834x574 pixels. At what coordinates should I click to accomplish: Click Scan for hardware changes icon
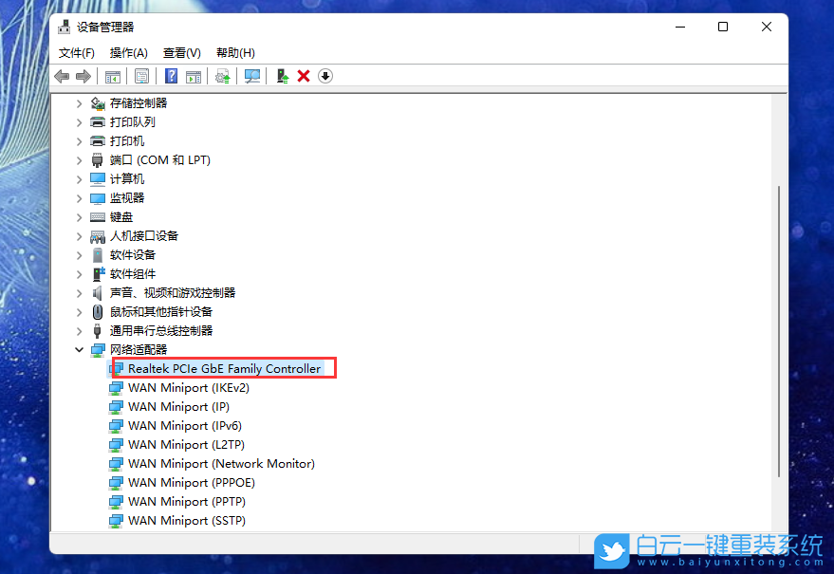253,76
